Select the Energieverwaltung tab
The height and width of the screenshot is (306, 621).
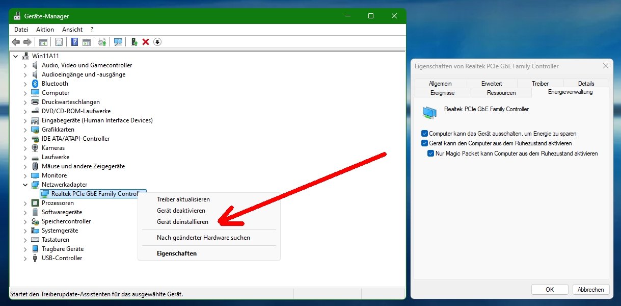click(570, 92)
